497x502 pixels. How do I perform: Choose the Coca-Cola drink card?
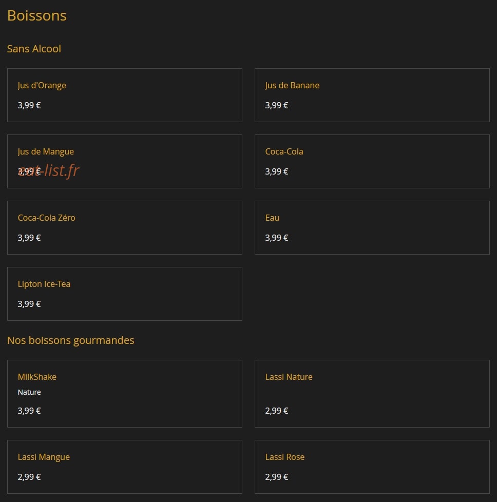[372, 161]
